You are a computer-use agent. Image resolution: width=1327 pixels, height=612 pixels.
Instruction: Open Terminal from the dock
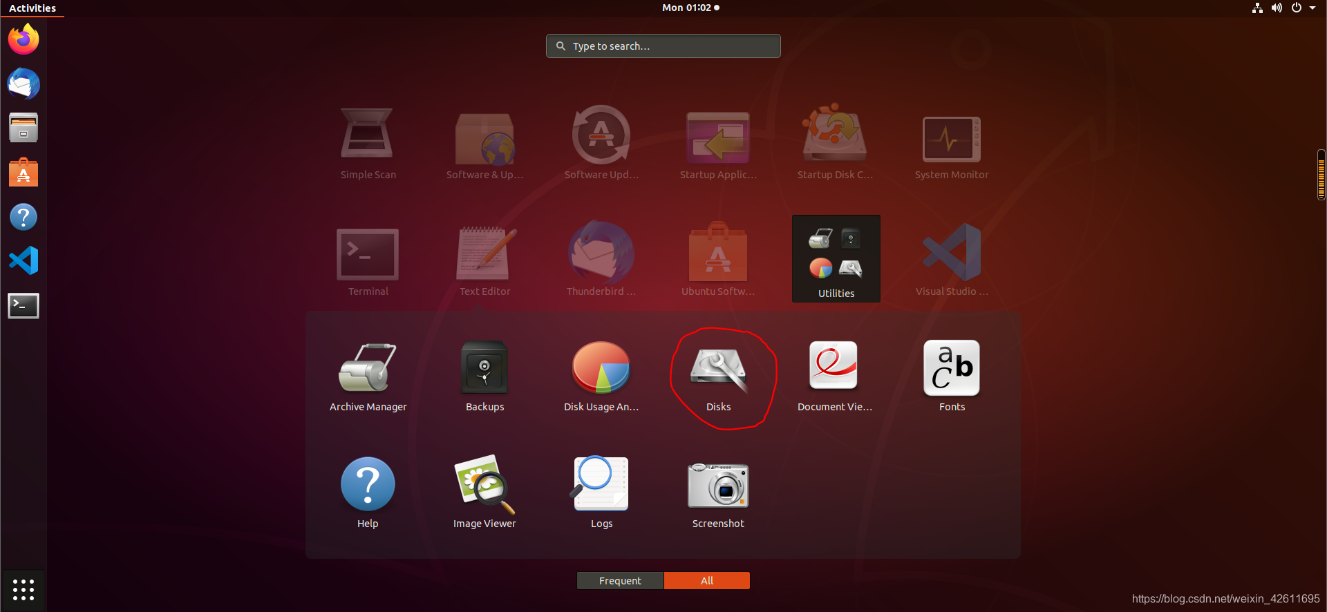(23, 305)
